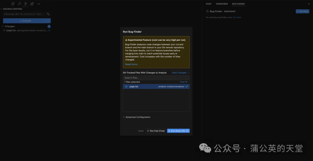Click Run Fast (Free) button
Image resolution: width=313 pixels, height=161 pixels.
point(156,131)
